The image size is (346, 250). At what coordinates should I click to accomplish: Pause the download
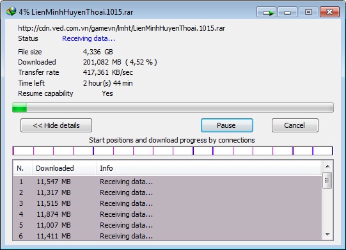click(x=227, y=125)
